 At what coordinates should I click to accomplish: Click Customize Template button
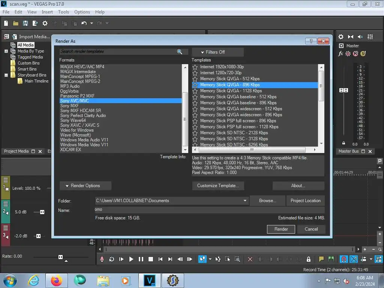coord(218,186)
